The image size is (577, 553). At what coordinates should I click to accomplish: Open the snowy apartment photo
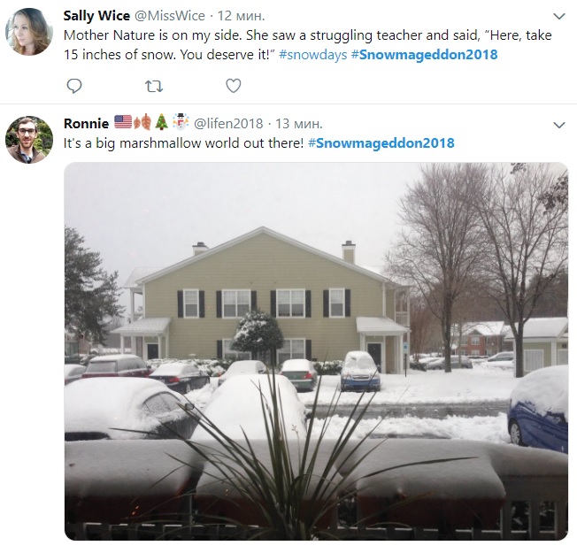tap(316, 351)
